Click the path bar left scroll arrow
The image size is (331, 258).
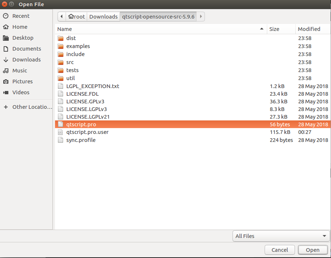point(61,17)
